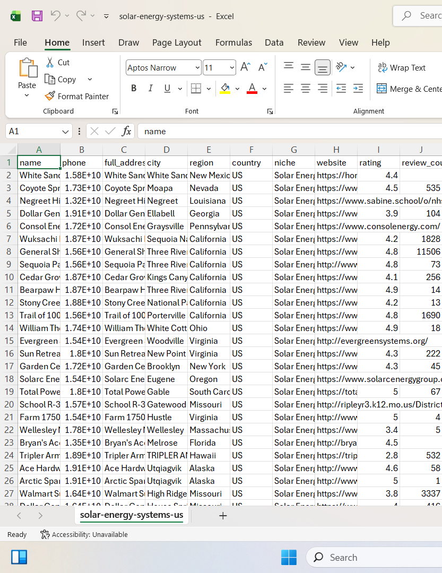Click Accessibility: Unavailable in status bar
Viewport: 442px width, 573px height.
(84, 535)
